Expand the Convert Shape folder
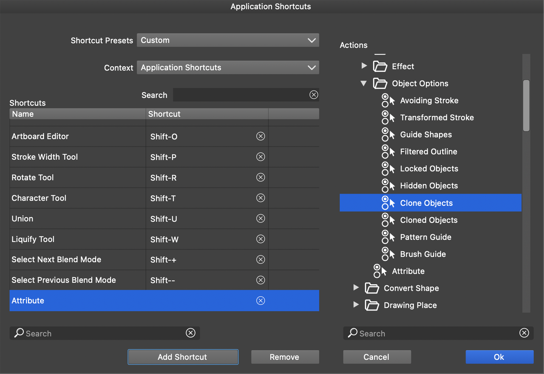Image resolution: width=544 pixels, height=374 pixels. [x=356, y=288]
